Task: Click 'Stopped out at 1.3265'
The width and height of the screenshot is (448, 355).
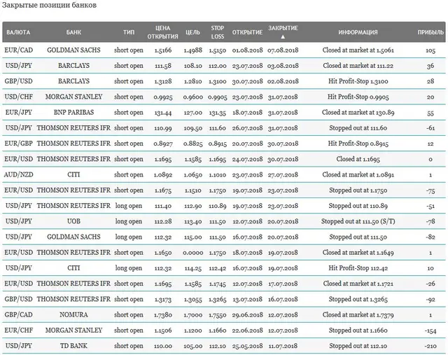Action: click(x=358, y=299)
